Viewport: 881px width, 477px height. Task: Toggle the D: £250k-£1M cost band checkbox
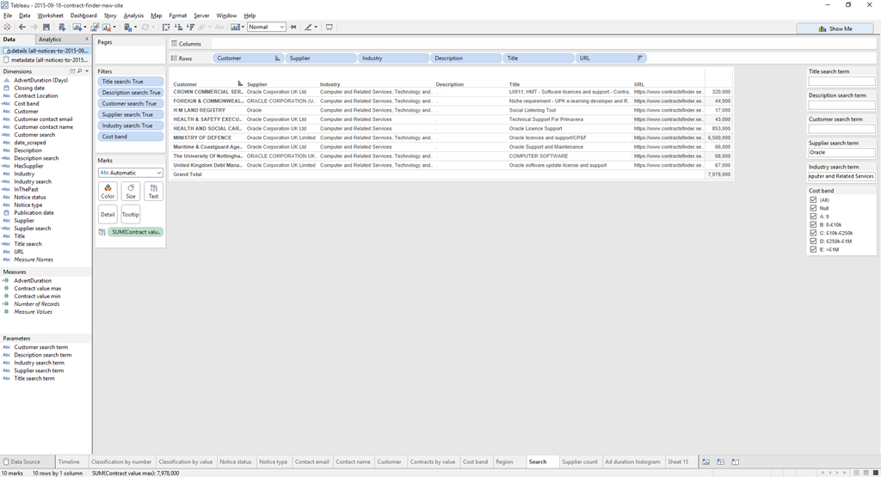click(813, 241)
